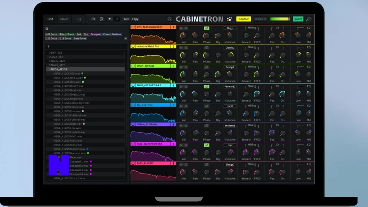Toggle phase invert on slot 5
368x207 pixels.
point(207,106)
